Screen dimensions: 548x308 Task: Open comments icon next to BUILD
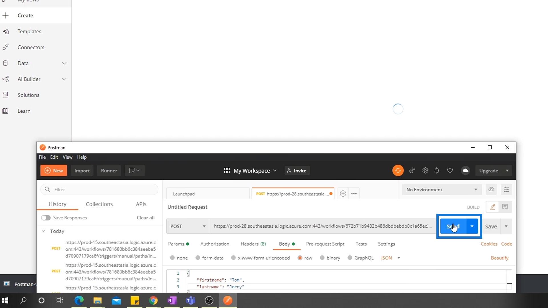tap(505, 207)
